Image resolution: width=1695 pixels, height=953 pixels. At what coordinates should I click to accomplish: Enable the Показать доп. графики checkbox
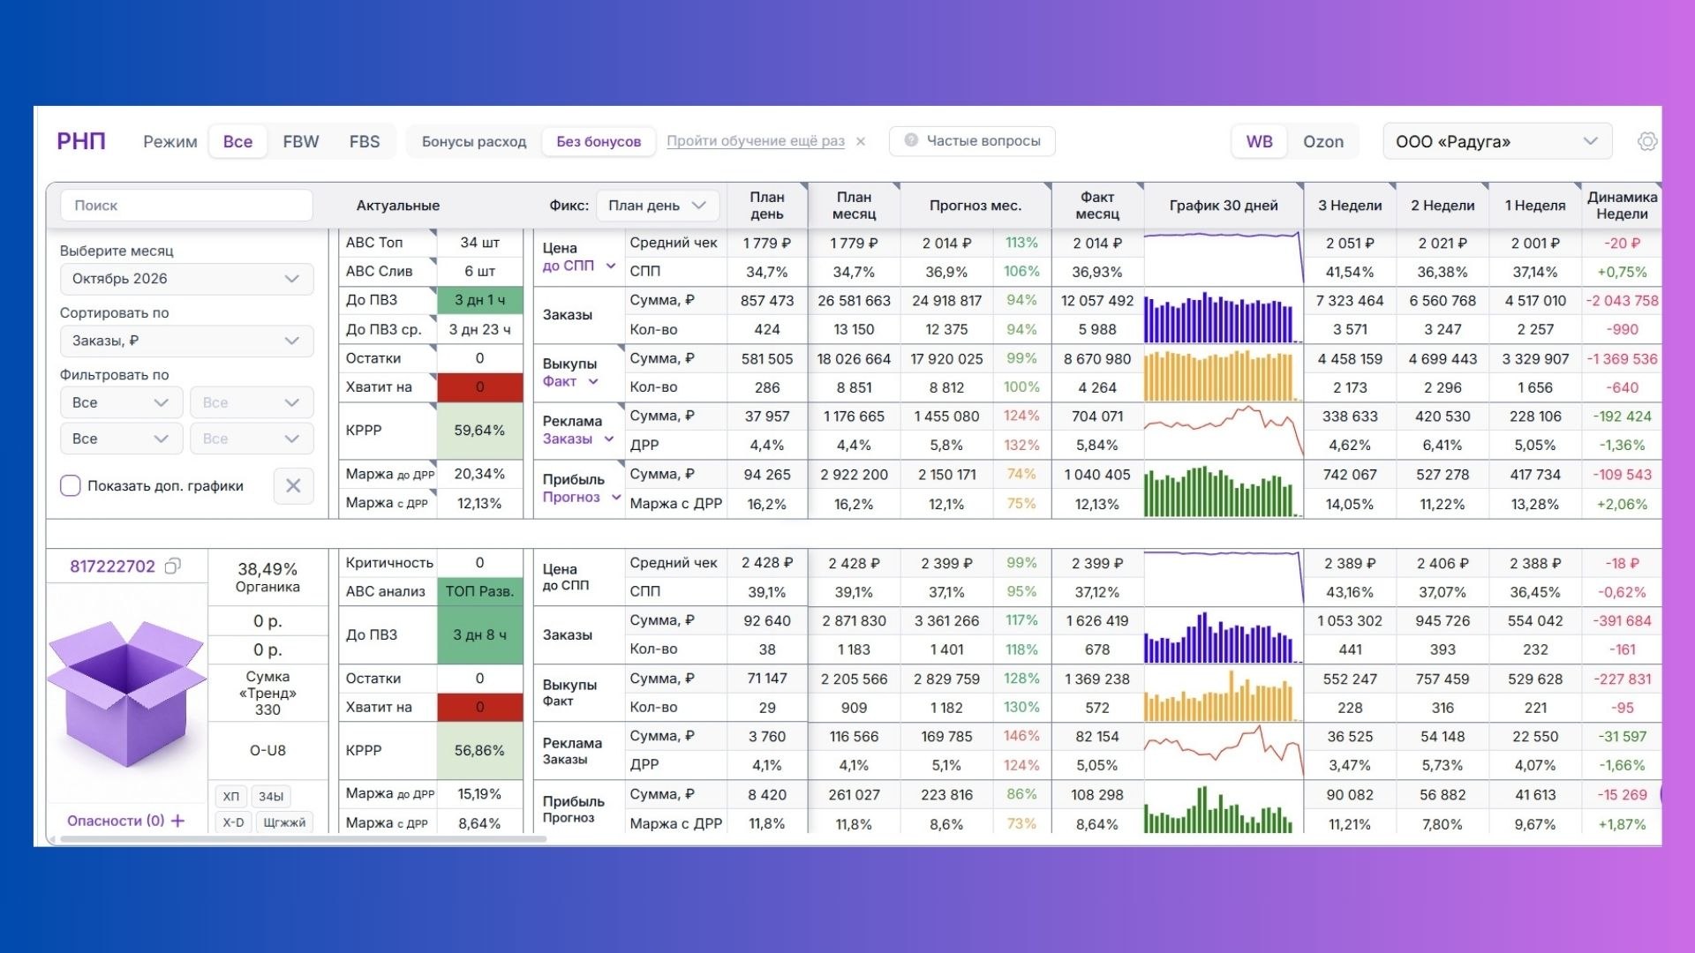(71, 485)
